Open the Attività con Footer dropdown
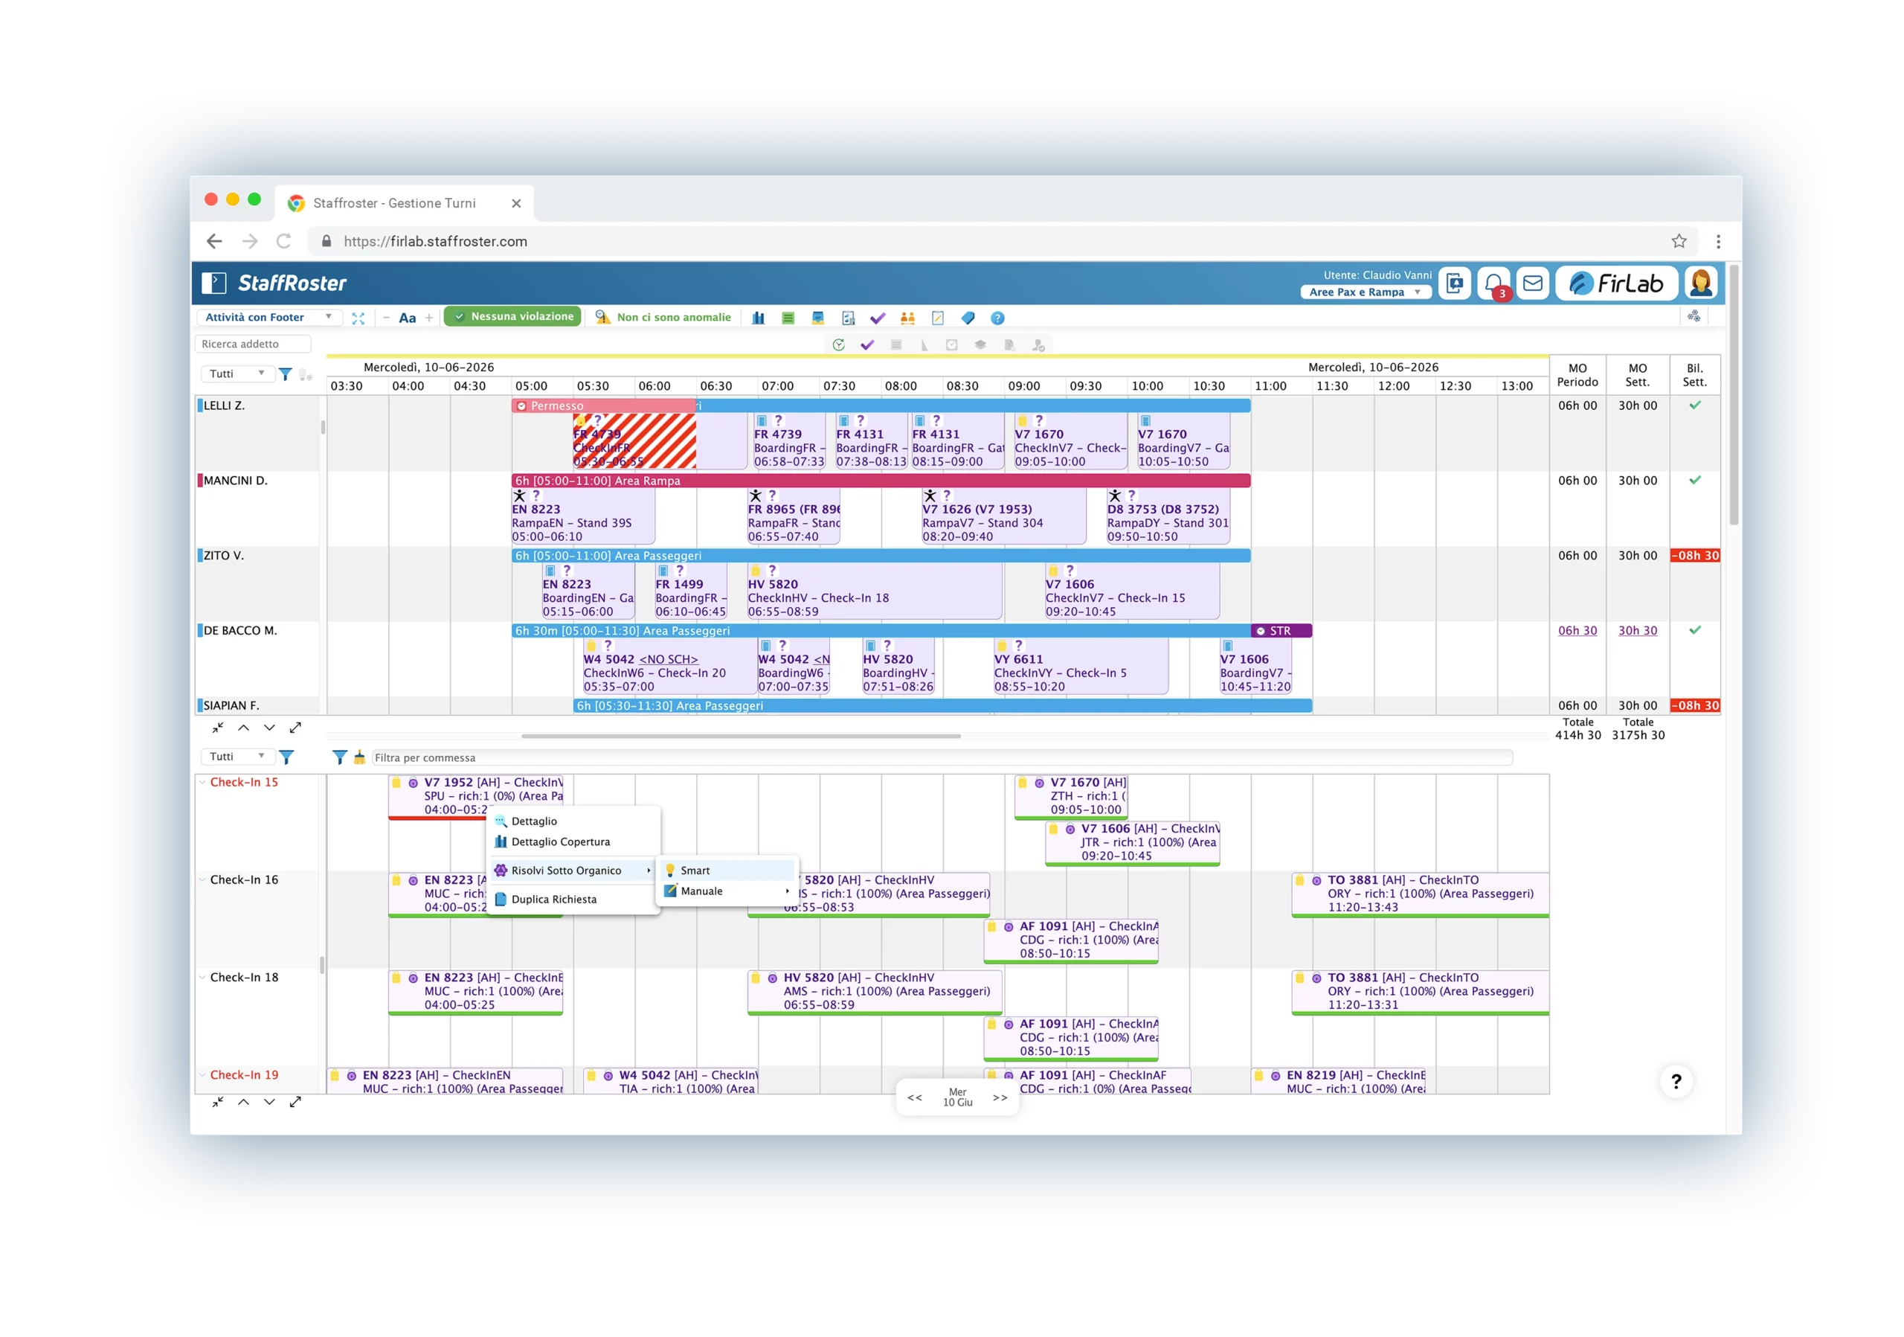The image size is (1904, 1337). (268, 317)
